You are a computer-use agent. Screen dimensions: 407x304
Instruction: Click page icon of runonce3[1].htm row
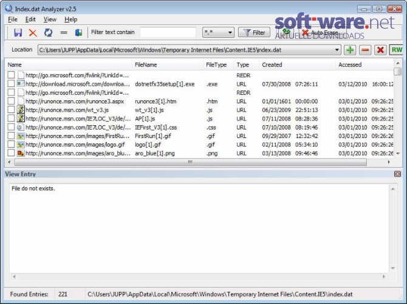pyautogui.click(x=21, y=101)
